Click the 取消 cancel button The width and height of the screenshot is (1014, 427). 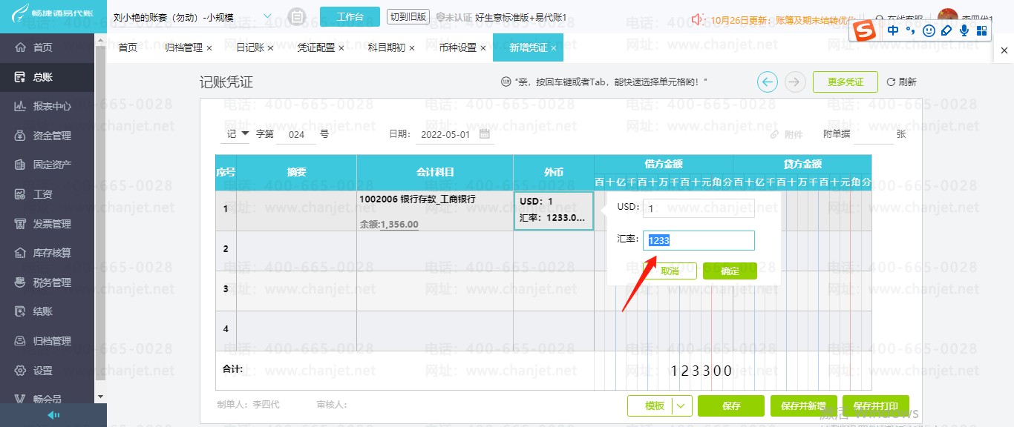pos(670,271)
